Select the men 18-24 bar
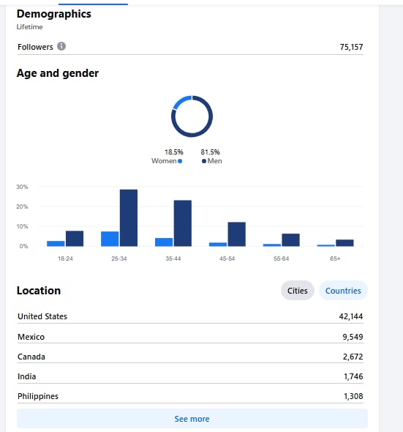 pos(75,239)
